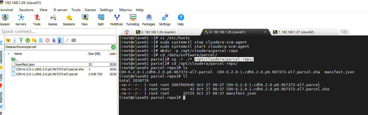Open the home tab icon

coord(127,32)
